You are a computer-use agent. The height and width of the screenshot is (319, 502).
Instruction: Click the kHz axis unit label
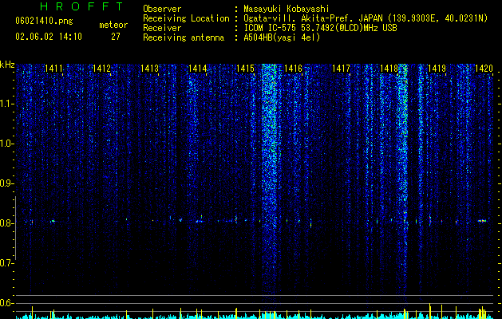[7, 65]
